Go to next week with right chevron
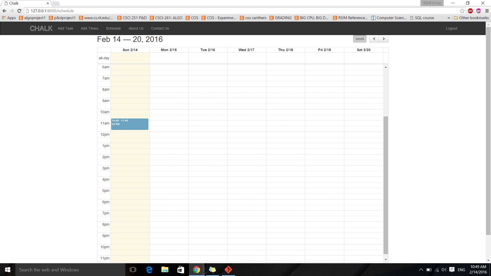 [x=384, y=39]
